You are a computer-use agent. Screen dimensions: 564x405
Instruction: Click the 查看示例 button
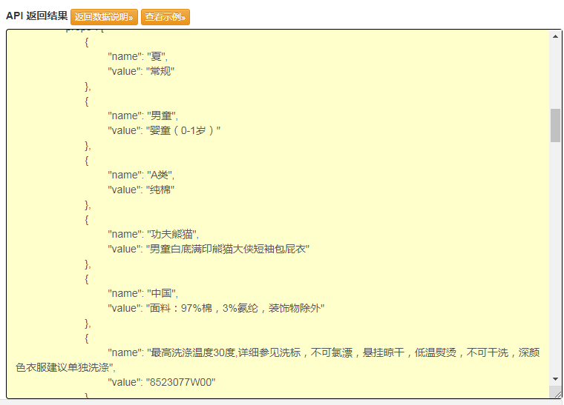165,17
